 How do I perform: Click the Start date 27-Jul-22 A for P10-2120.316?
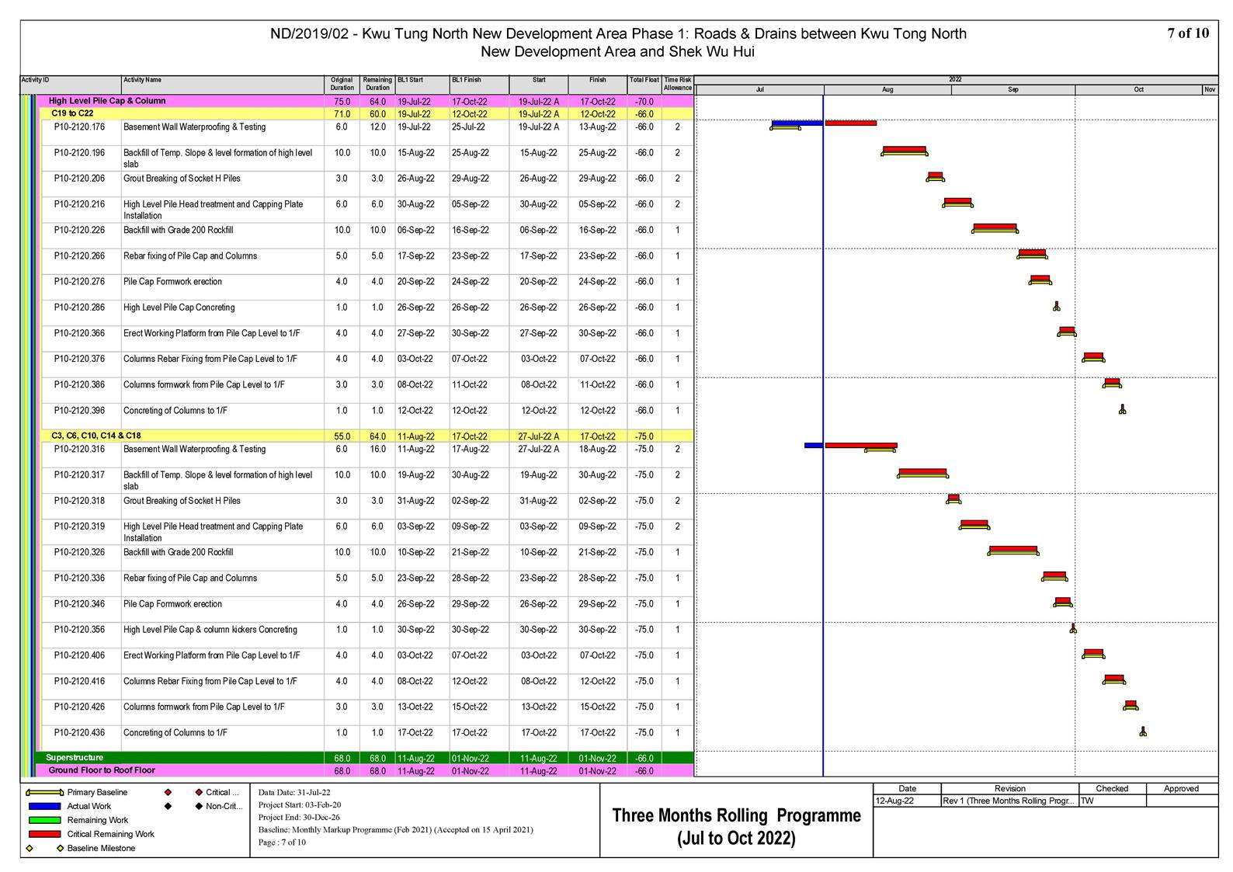[539, 450]
